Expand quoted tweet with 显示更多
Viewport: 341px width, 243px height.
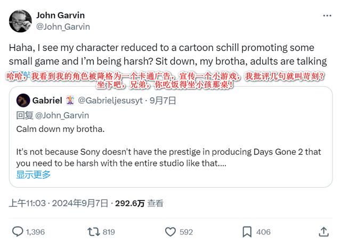click(x=34, y=174)
